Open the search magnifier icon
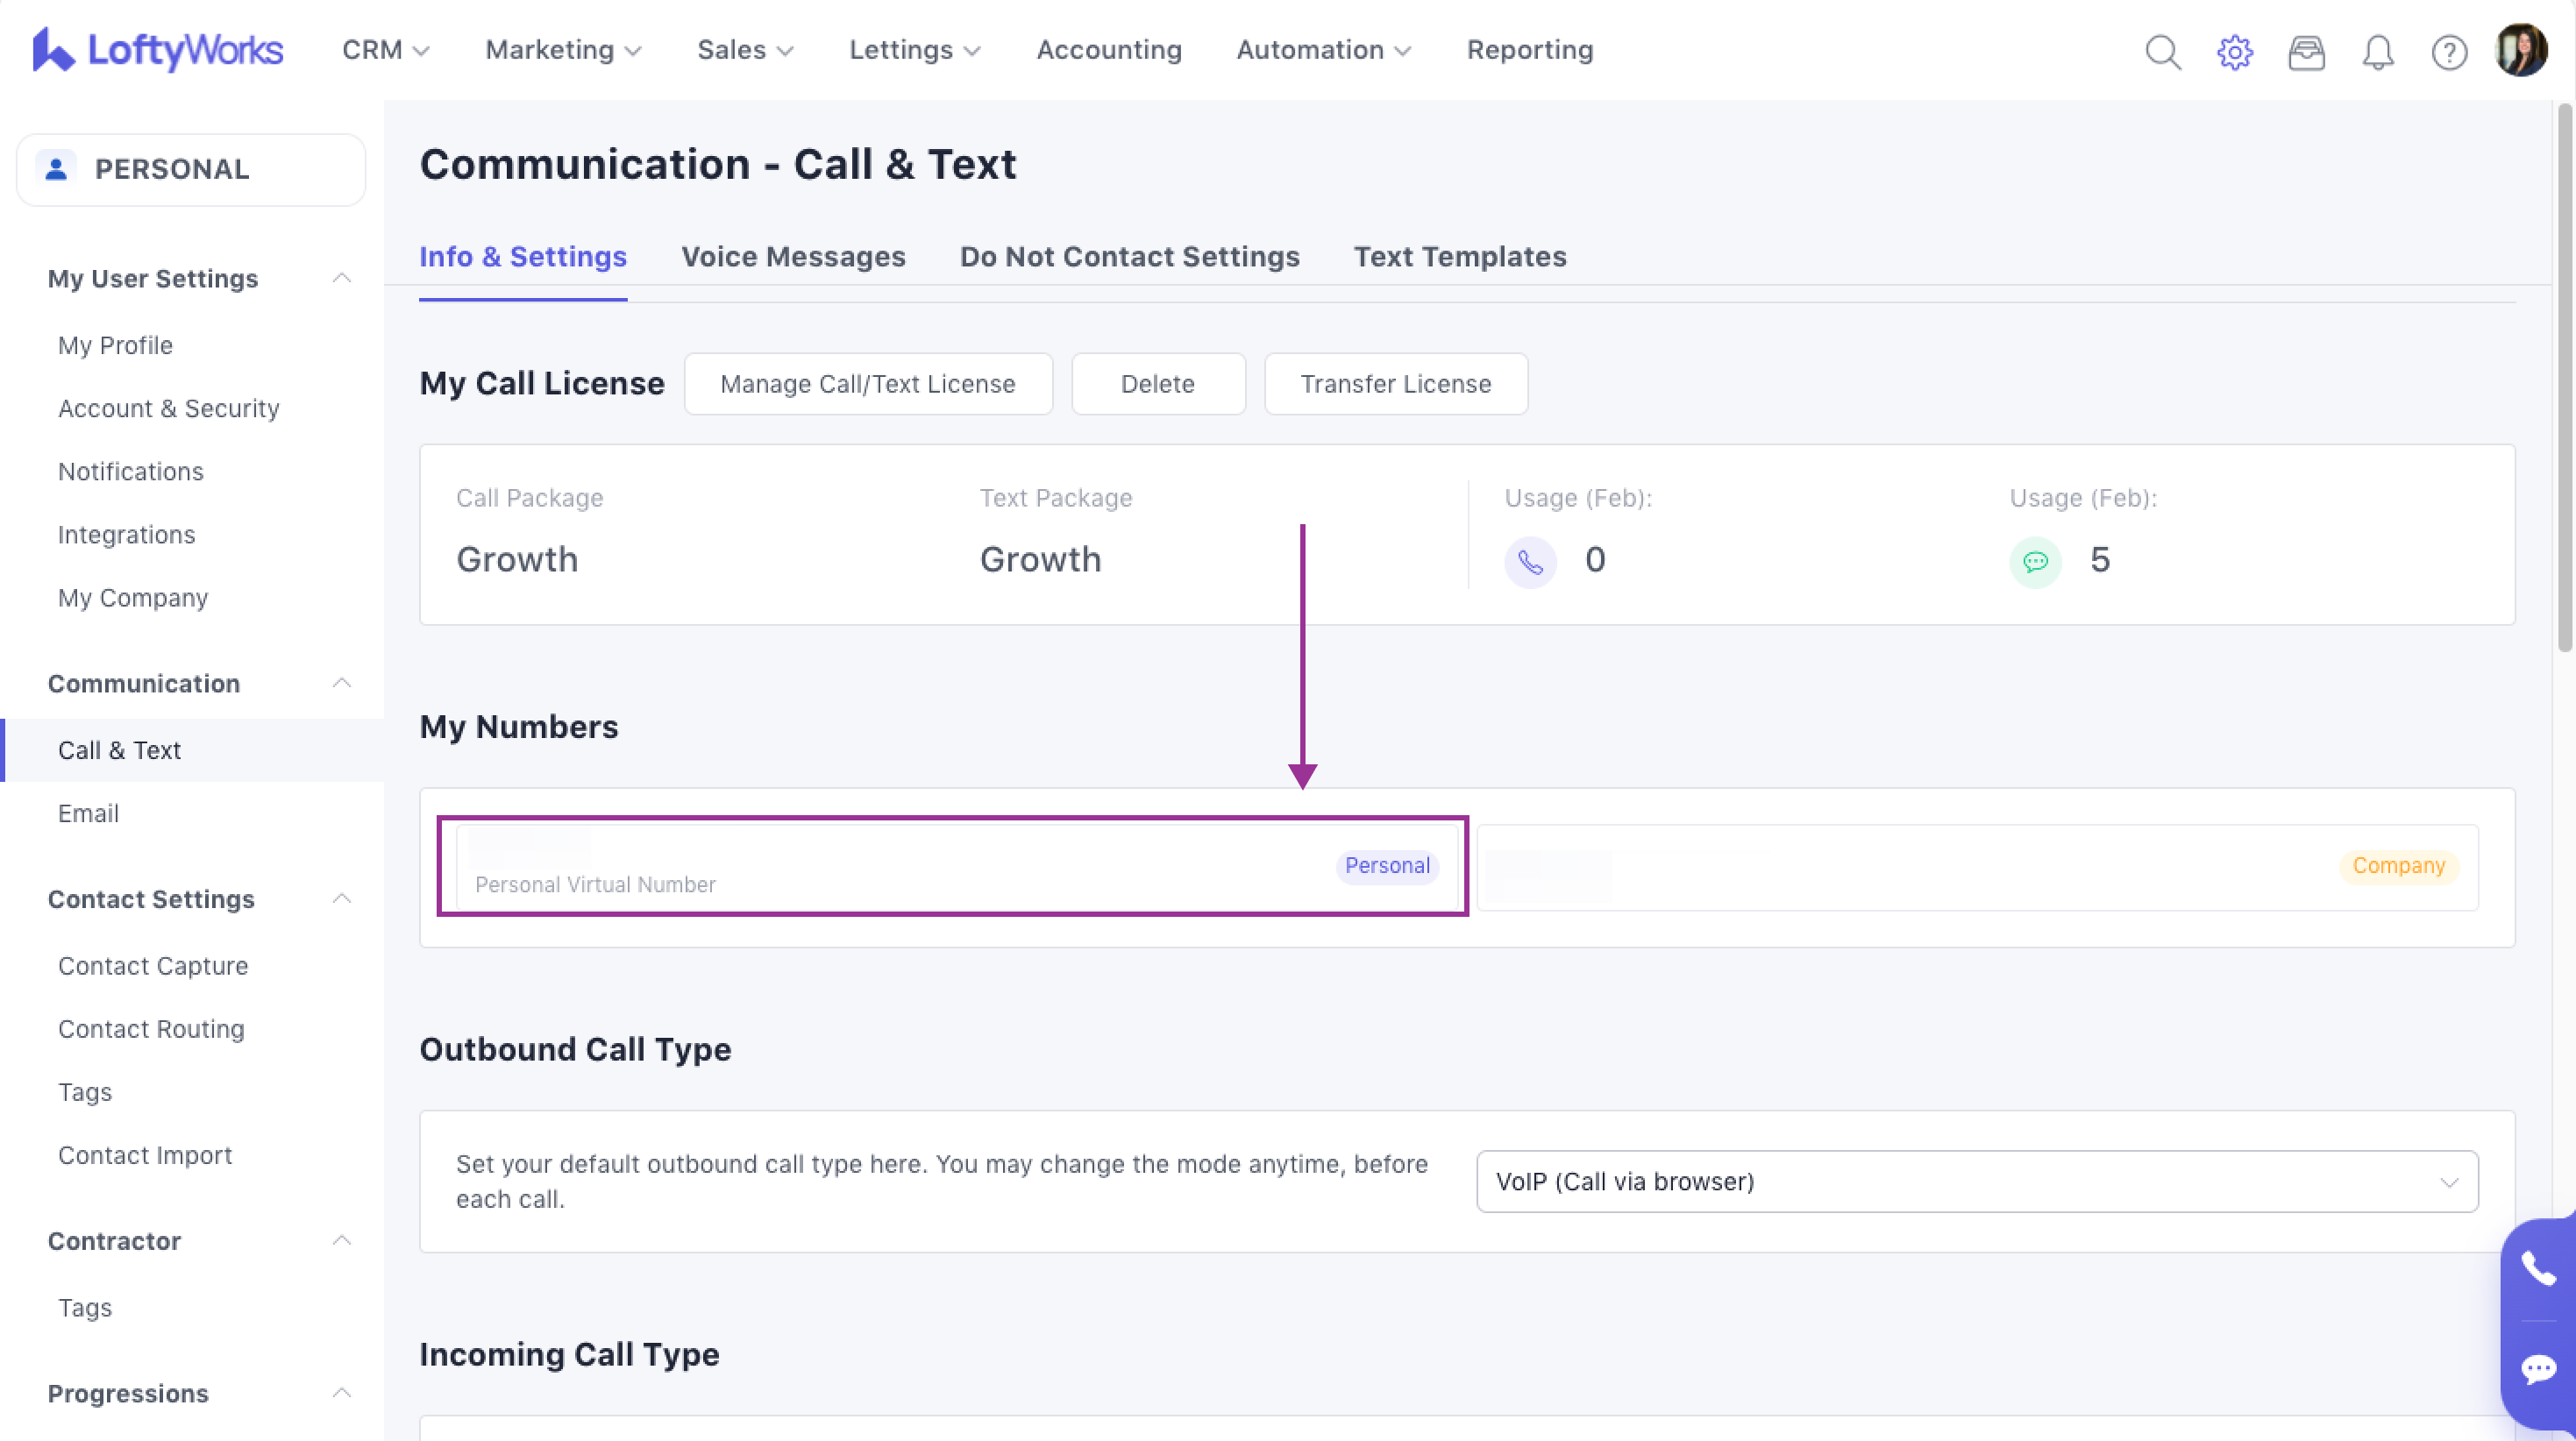Screen dimensions: 2576x1441 2162,51
